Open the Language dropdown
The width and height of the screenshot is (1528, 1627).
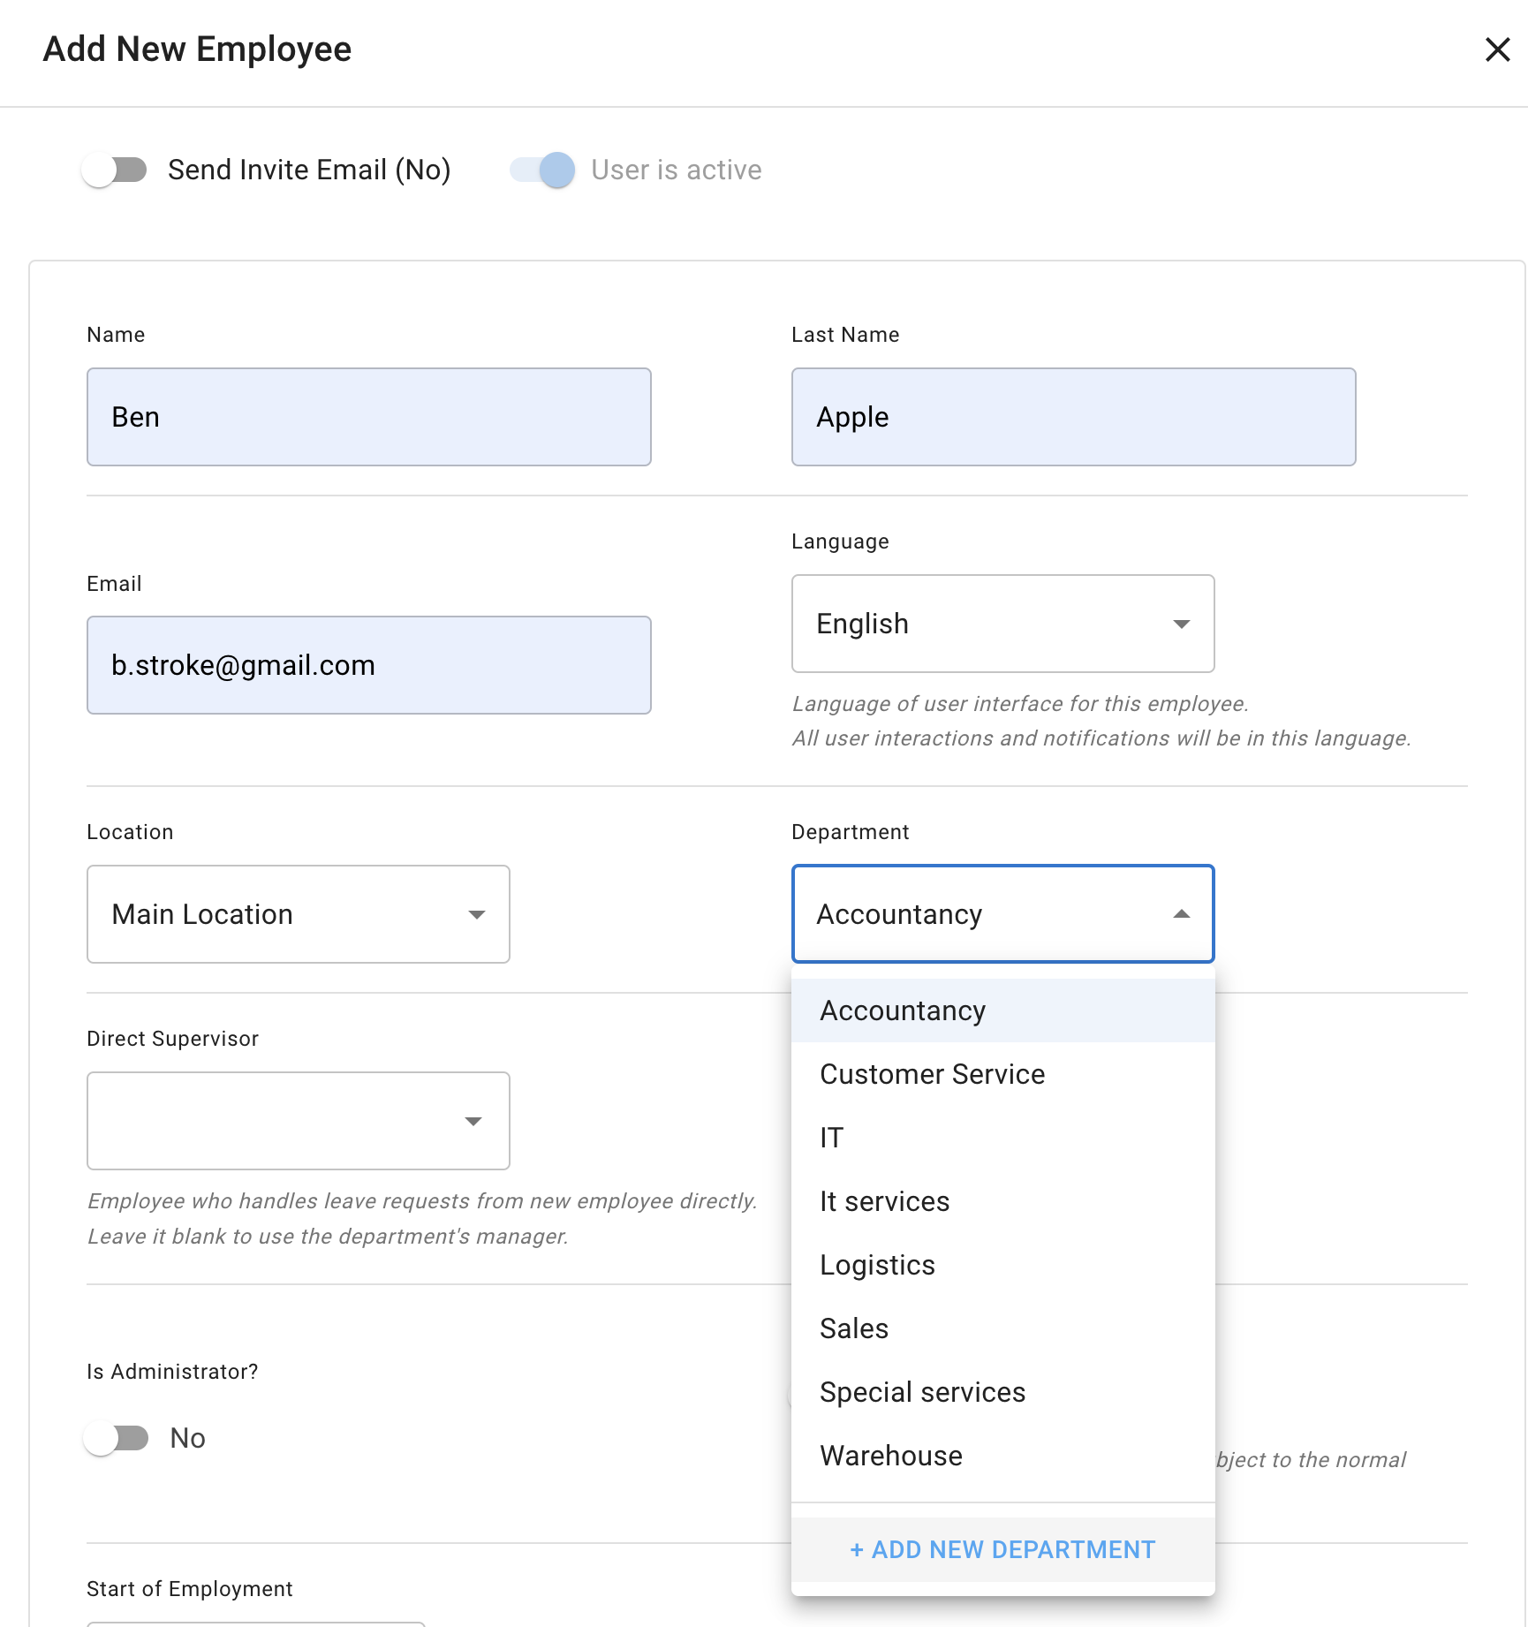click(x=1002, y=624)
